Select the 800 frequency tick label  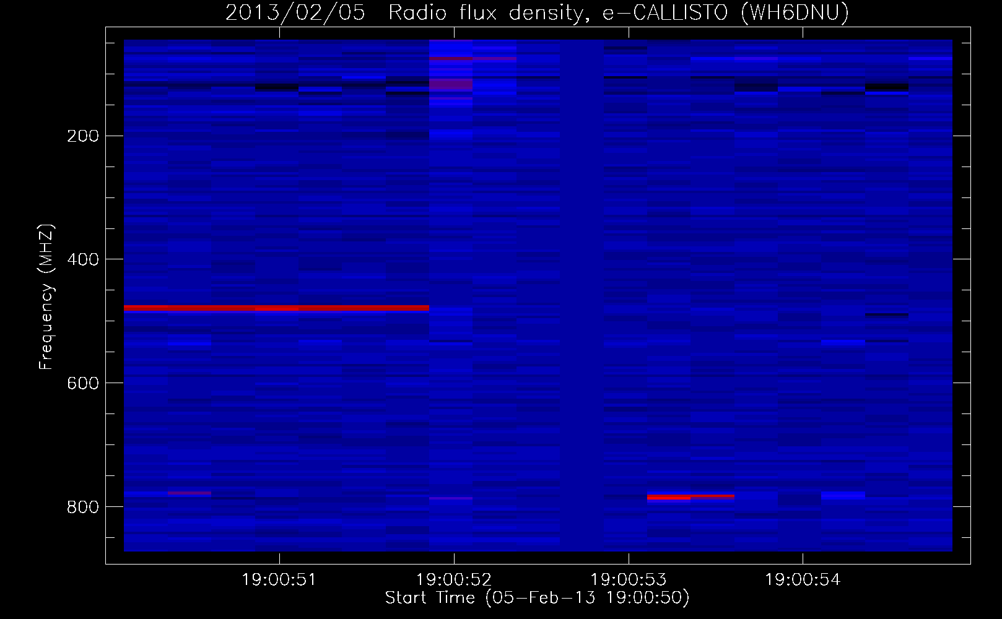(83, 507)
